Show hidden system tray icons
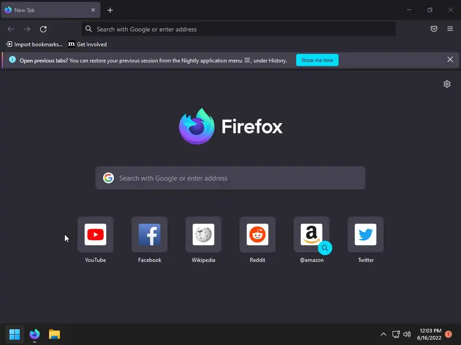 [384, 334]
